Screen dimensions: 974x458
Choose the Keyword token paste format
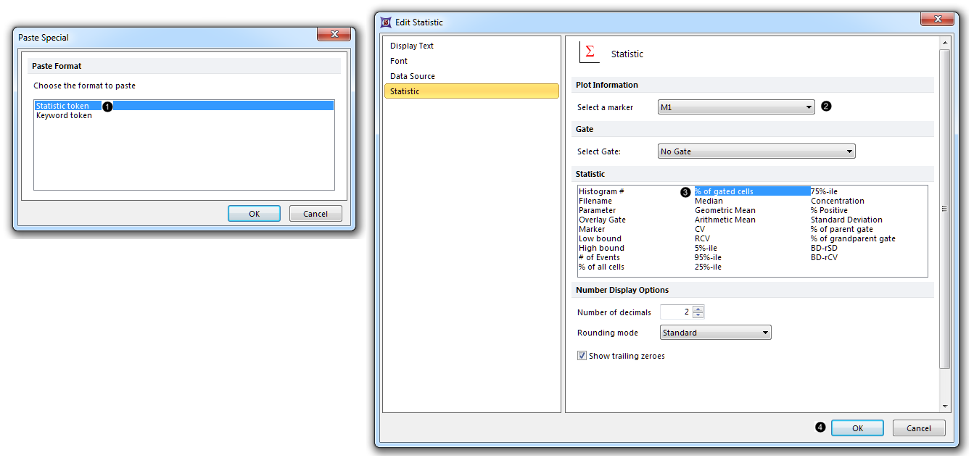pyautogui.click(x=65, y=115)
